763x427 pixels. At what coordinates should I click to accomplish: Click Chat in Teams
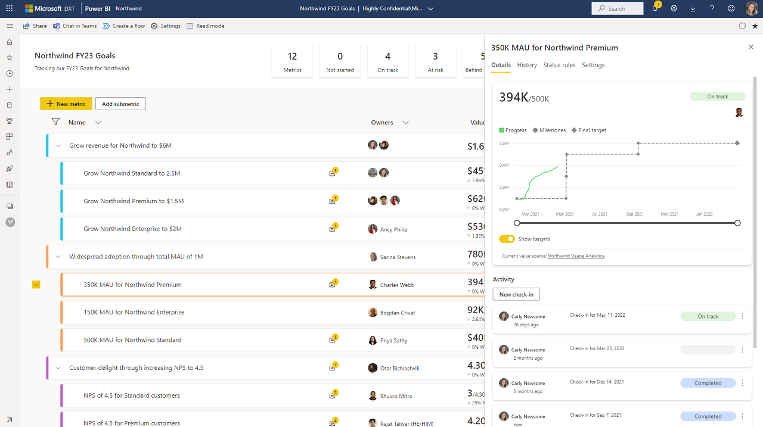pyautogui.click(x=75, y=26)
